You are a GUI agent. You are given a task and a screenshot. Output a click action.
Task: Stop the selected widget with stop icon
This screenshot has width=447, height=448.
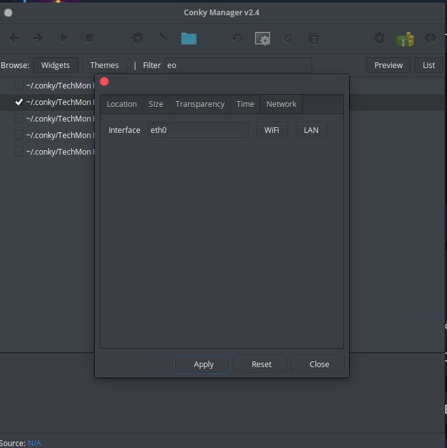pos(90,38)
